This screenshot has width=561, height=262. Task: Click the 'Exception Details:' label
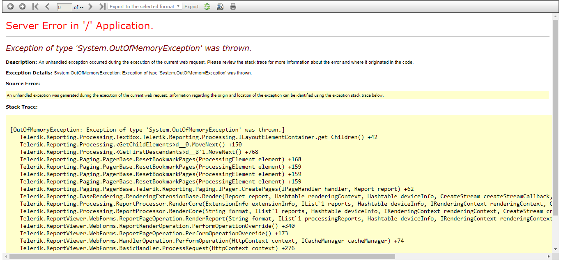29,73
